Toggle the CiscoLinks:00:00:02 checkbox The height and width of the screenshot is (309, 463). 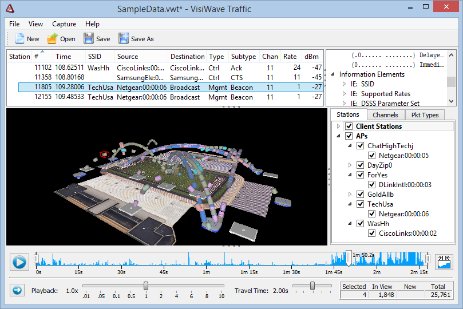click(x=372, y=233)
